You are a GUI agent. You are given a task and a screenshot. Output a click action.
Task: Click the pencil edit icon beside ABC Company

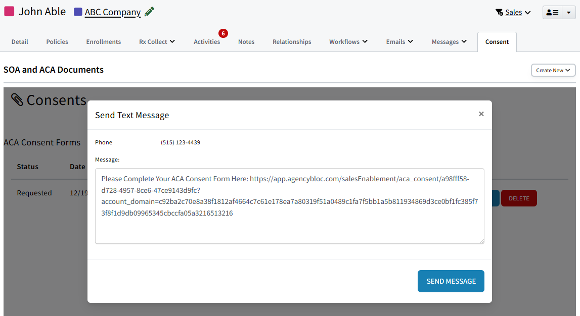(149, 11)
